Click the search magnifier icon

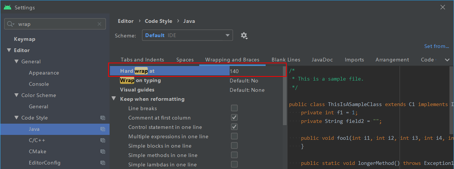click(11, 24)
